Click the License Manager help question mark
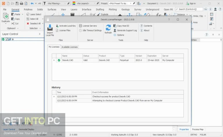This screenshot has height=137, width=223. pyautogui.click(x=169, y=19)
